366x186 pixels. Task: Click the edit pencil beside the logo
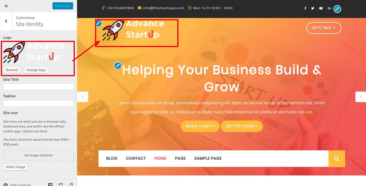(98, 23)
